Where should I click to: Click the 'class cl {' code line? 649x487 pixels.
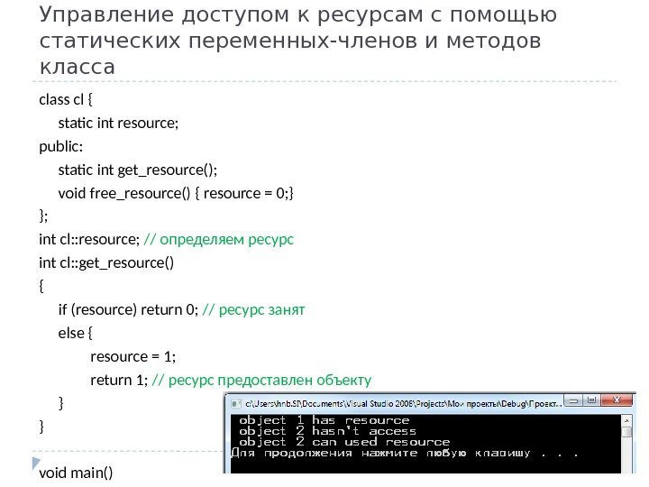click(x=66, y=99)
